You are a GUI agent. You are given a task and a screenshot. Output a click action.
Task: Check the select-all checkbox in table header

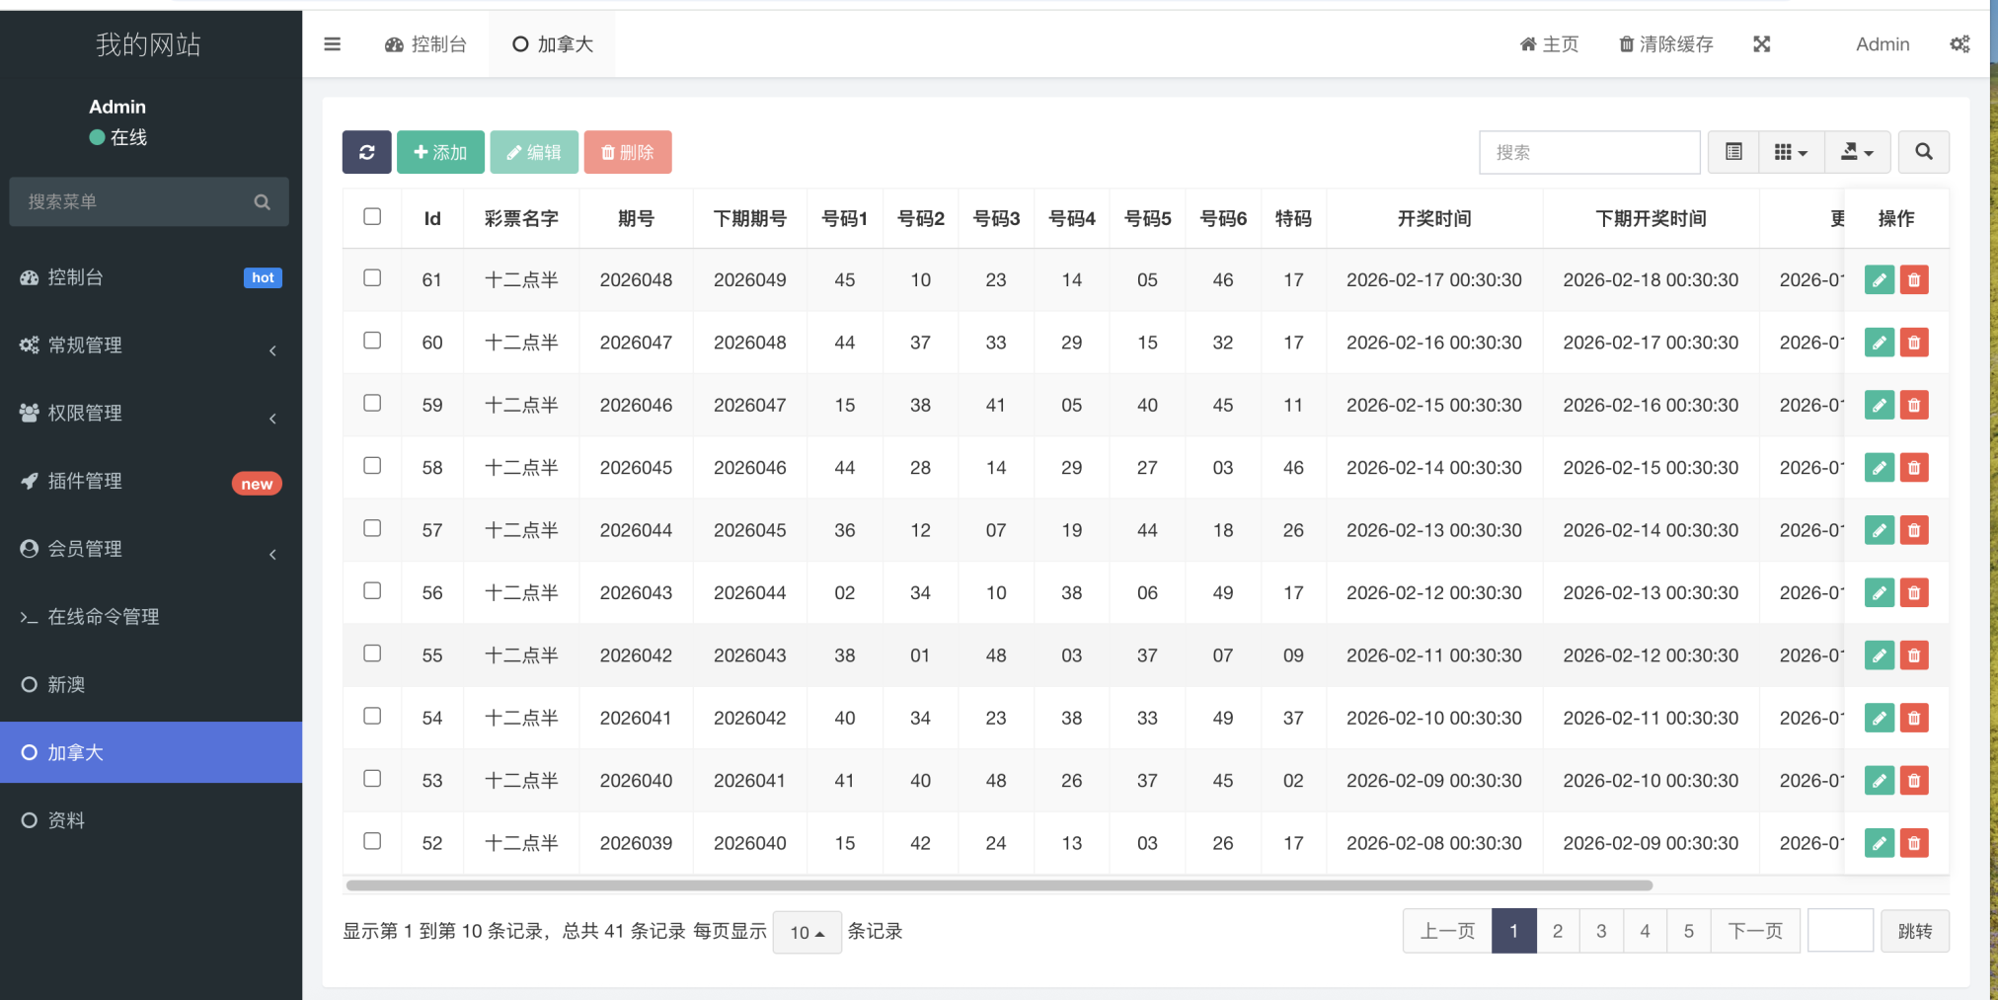372,215
